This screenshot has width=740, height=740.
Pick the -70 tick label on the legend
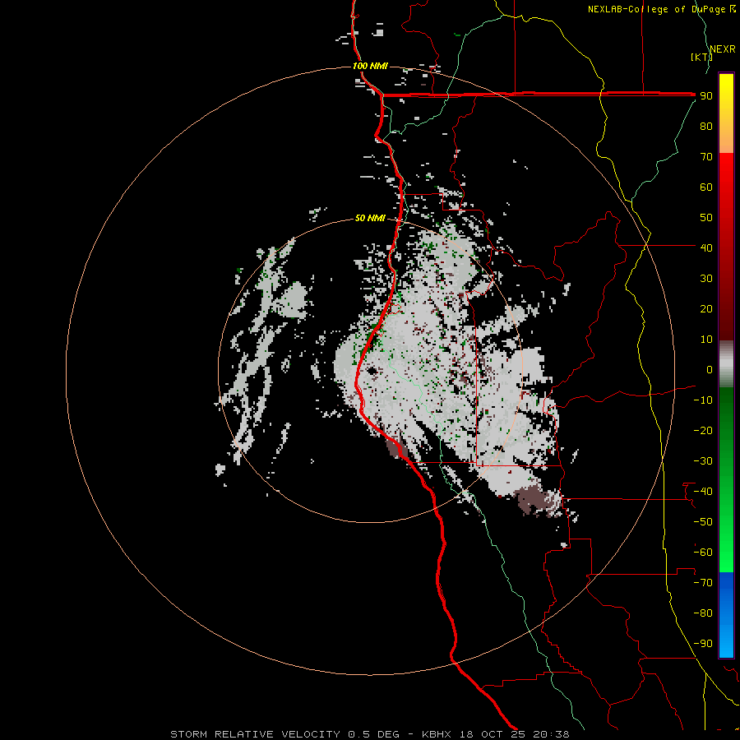pyautogui.click(x=703, y=582)
